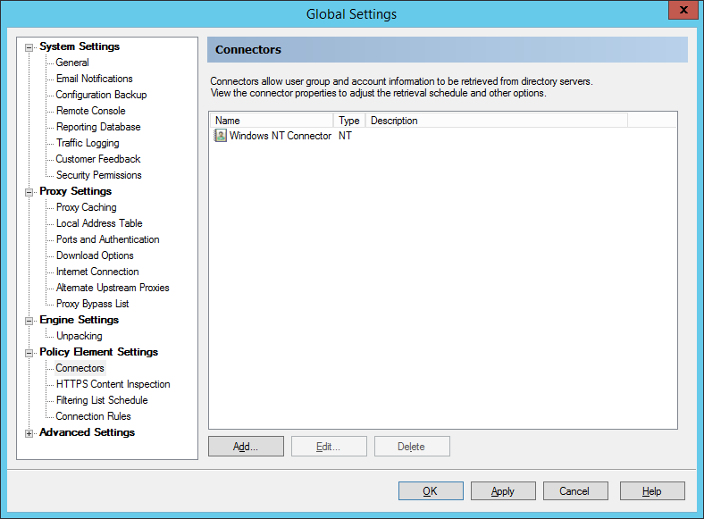This screenshot has width=704, height=519.
Task: Click the Advanced Settings heading
Action: (87, 433)
